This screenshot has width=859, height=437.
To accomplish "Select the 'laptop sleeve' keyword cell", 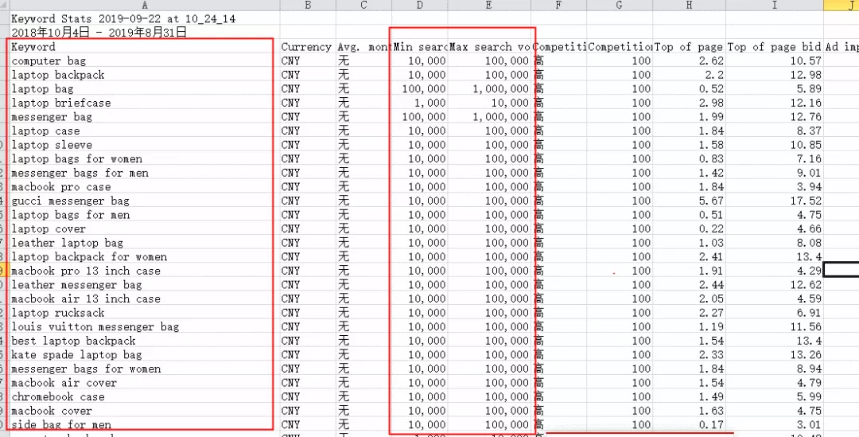I will [145, 145].
